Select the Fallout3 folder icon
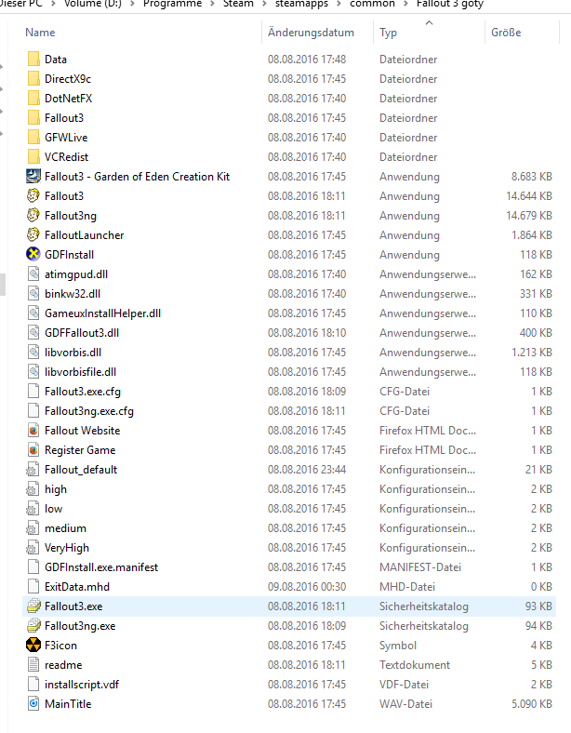 33,118
